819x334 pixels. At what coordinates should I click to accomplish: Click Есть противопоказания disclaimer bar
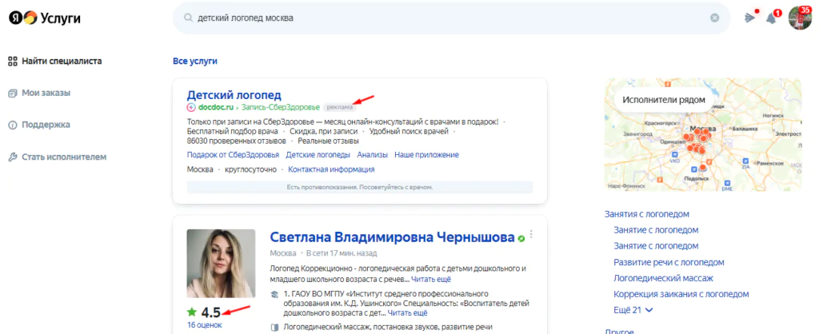tap(360, 187)
